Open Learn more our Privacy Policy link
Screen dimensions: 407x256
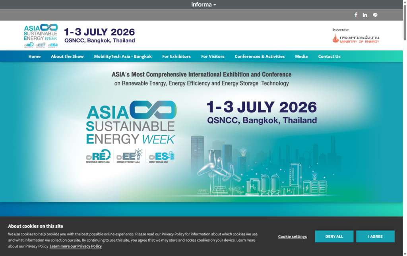76,246
